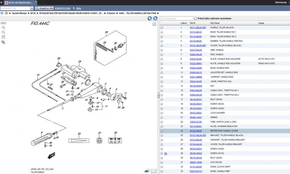This screenshot has height=174, width=290.
Task: Email the diagram with the envelope icon
Action: 153,170
